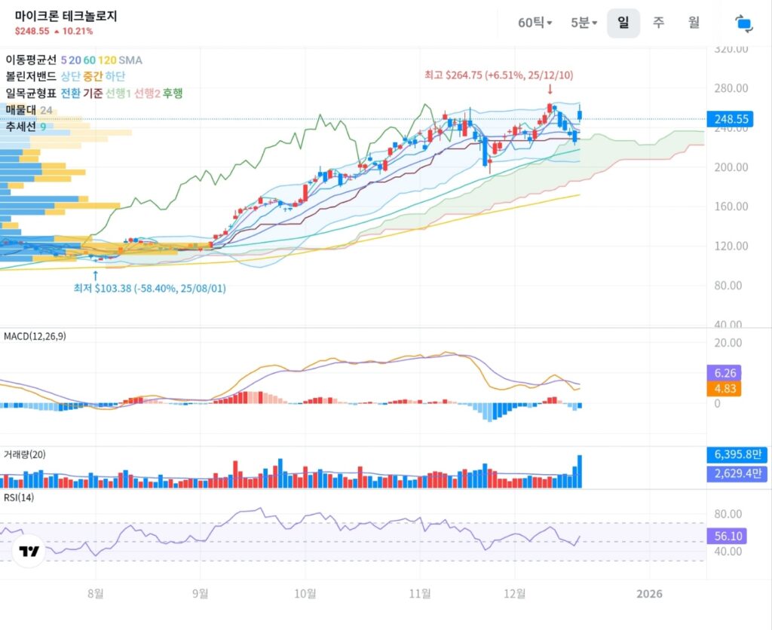Click the RSI(14) indicator title

point(18,497)
